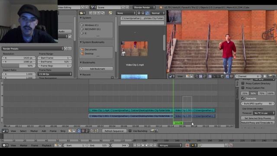277x156 pixels.
Task: Create new folder in file browser
Action: coord(111,13)
